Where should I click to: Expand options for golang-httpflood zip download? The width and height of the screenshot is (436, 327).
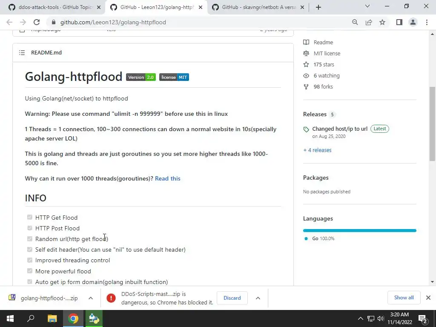[91, 298]
